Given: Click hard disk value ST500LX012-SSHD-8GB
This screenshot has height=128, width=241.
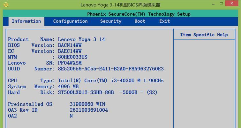Looking at the screenshot, I should 108,92.
